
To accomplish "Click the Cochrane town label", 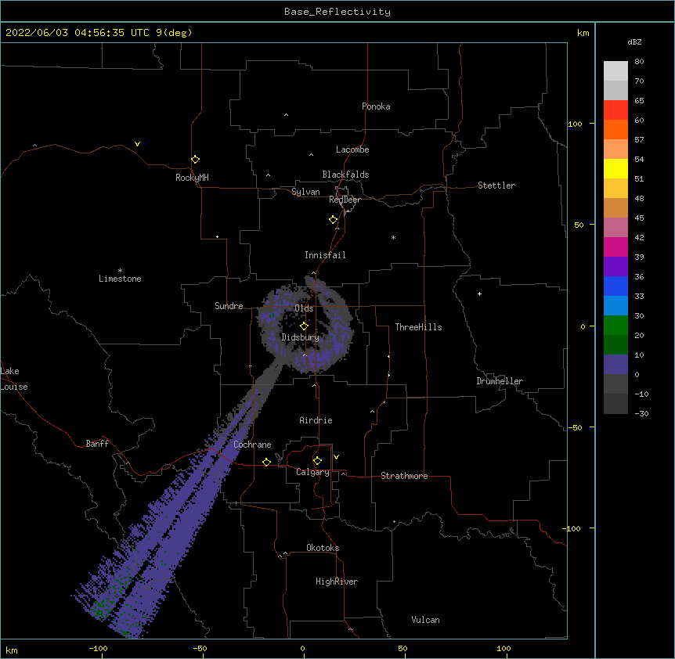I will [x=252, y=445].
